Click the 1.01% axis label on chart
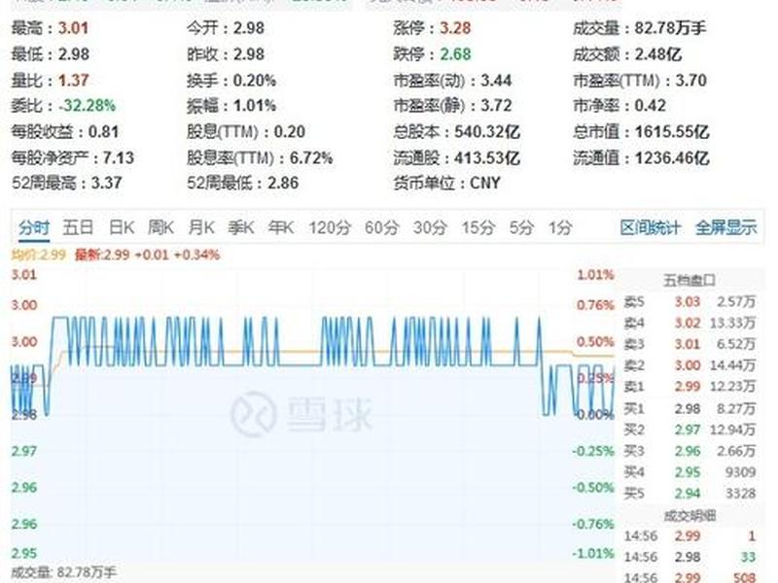Screen dimensions: 778x583 [595, 275]
